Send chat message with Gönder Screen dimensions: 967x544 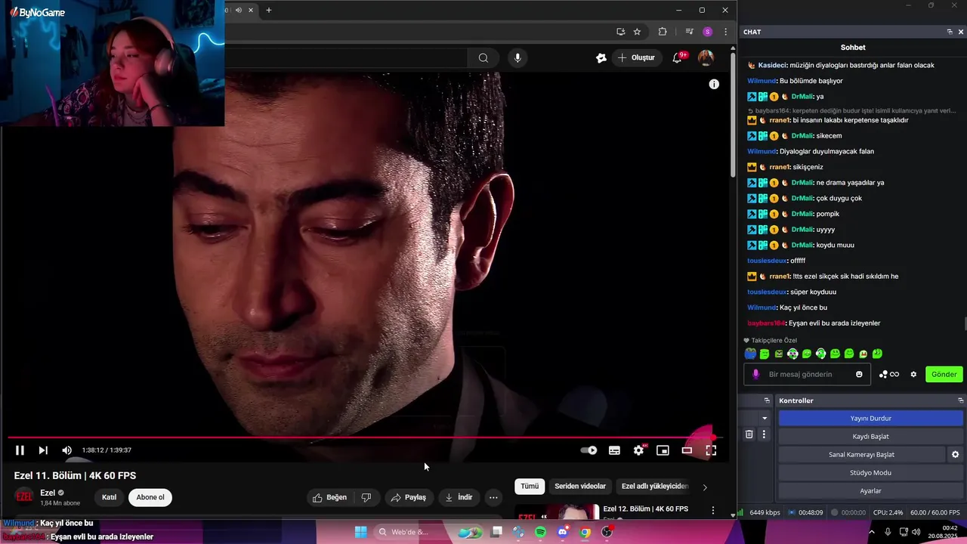click(x=944, y=374)
